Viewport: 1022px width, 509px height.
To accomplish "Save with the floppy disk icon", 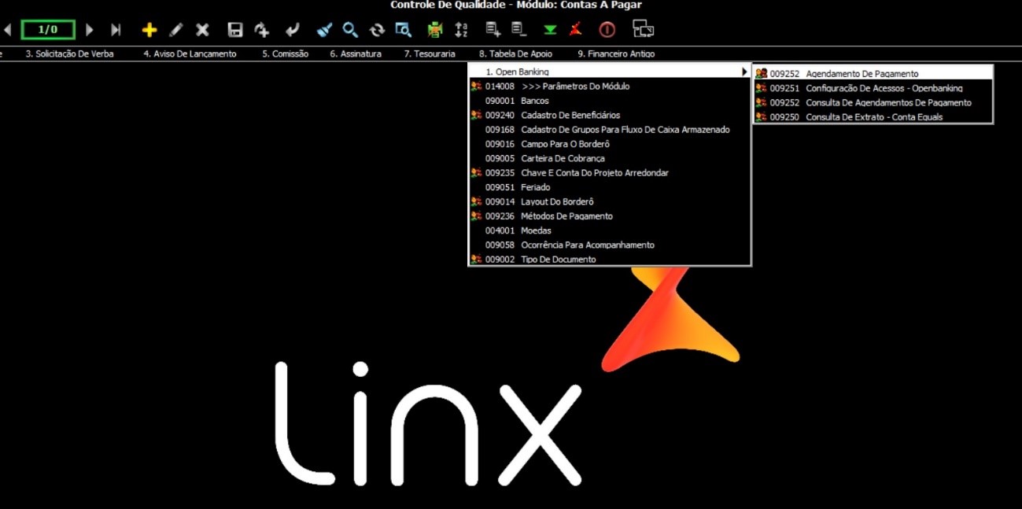I will (x=234, y=30).
